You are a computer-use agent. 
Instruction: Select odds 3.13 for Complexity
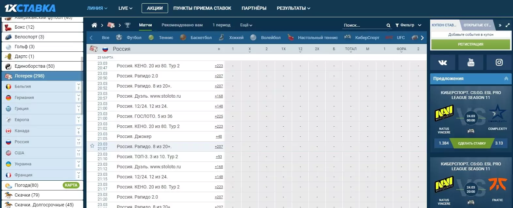click(x=499, y=143)
